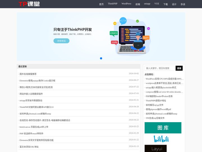Open uniapp实现省市数据联动 article
This screenshot has height=152, width=202.
(x=31, y=100)
